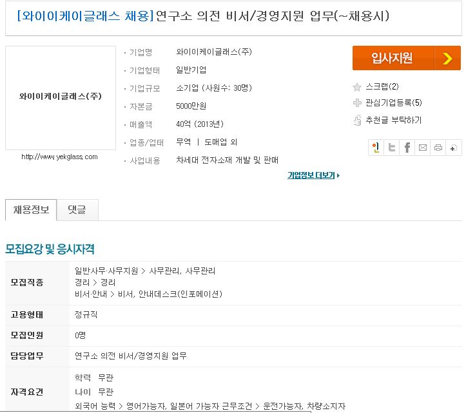Click the 스크랩(2) scrap text link
This screenshot has height=413, width=466.
pyautogui.click(x=382, y=87)
